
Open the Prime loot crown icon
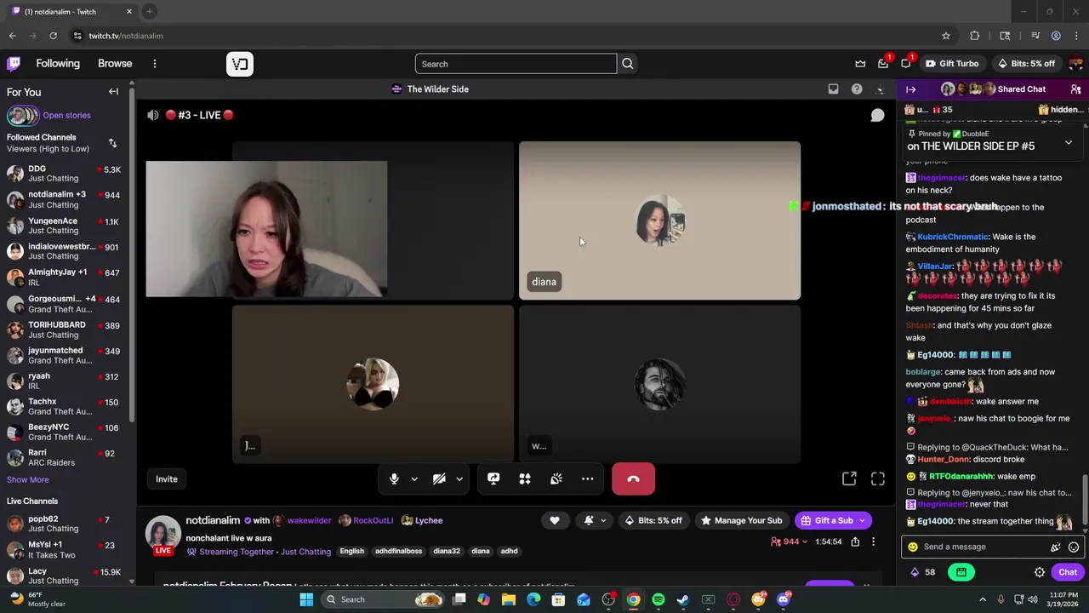coord(860,64)
